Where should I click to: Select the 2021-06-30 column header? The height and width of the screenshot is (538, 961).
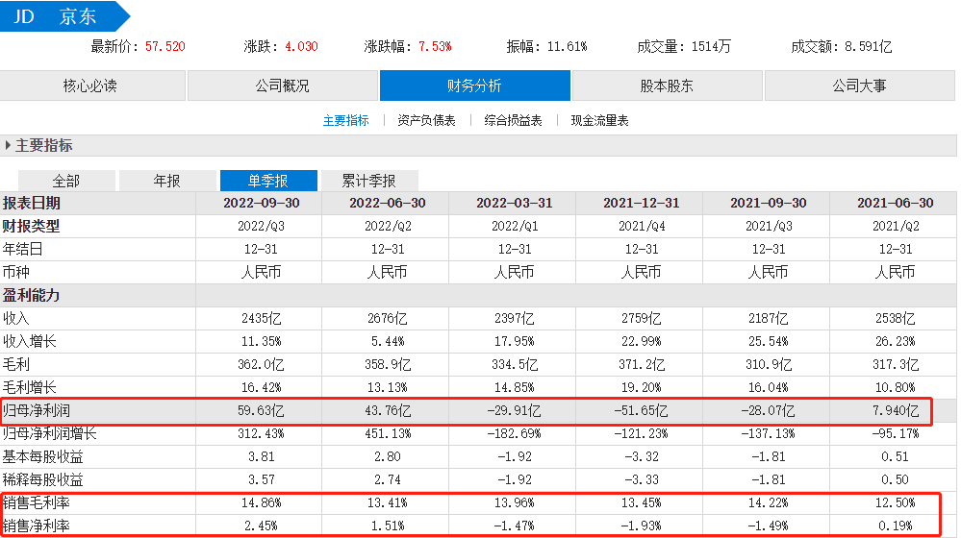pyautogui.click(x=894, y=203)
